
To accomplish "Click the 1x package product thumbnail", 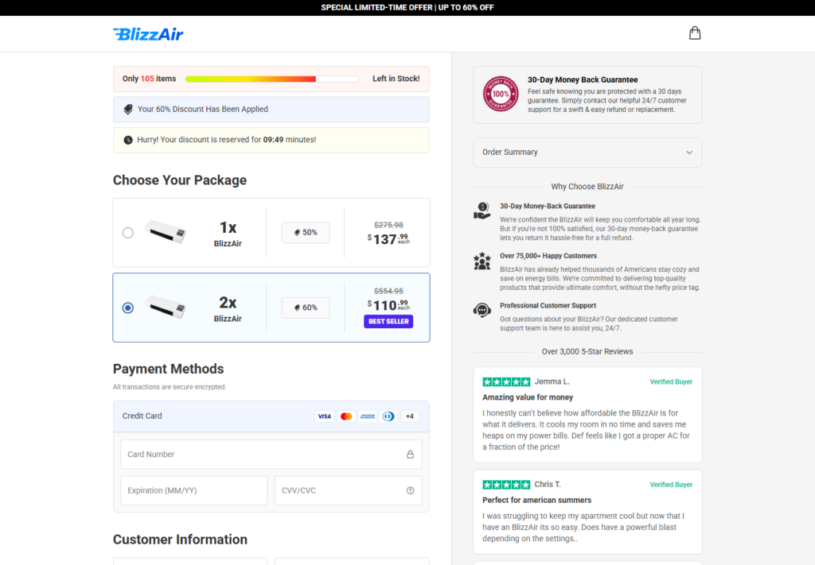I will (166, 232).
